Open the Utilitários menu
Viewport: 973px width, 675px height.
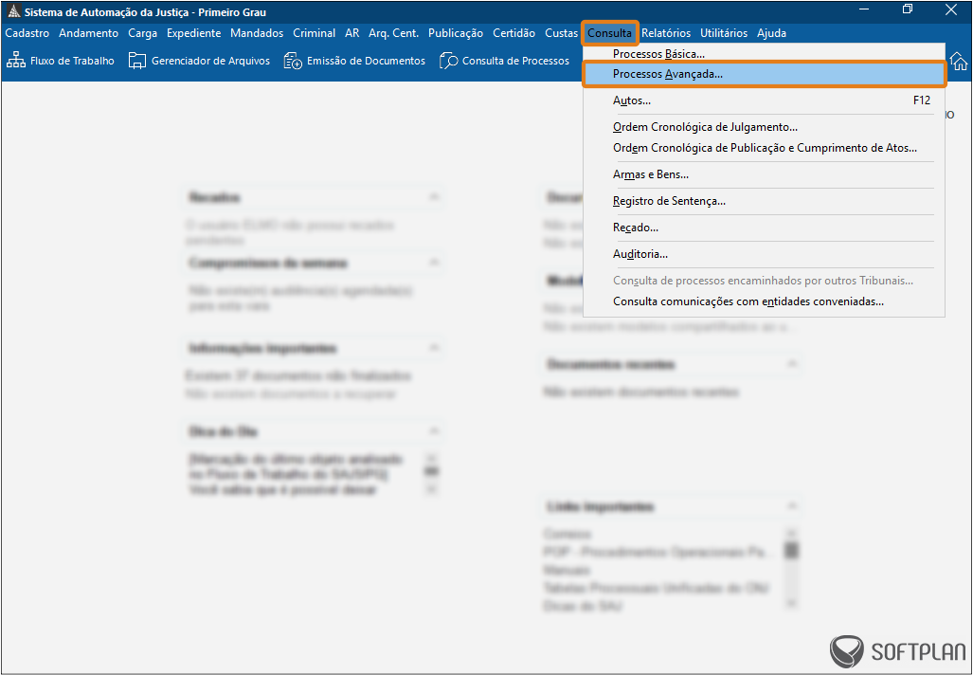(x=724, y=33)
